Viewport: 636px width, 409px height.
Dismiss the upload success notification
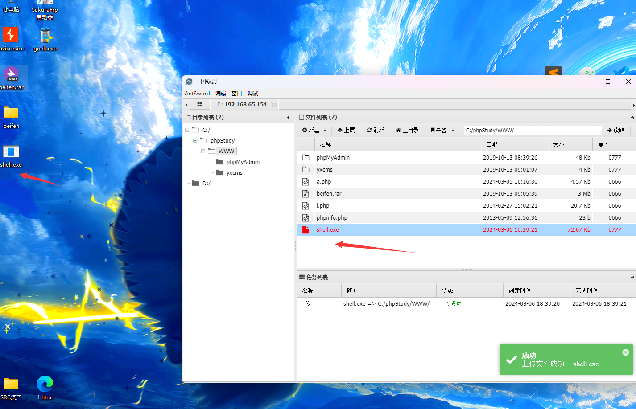(625, 352)
